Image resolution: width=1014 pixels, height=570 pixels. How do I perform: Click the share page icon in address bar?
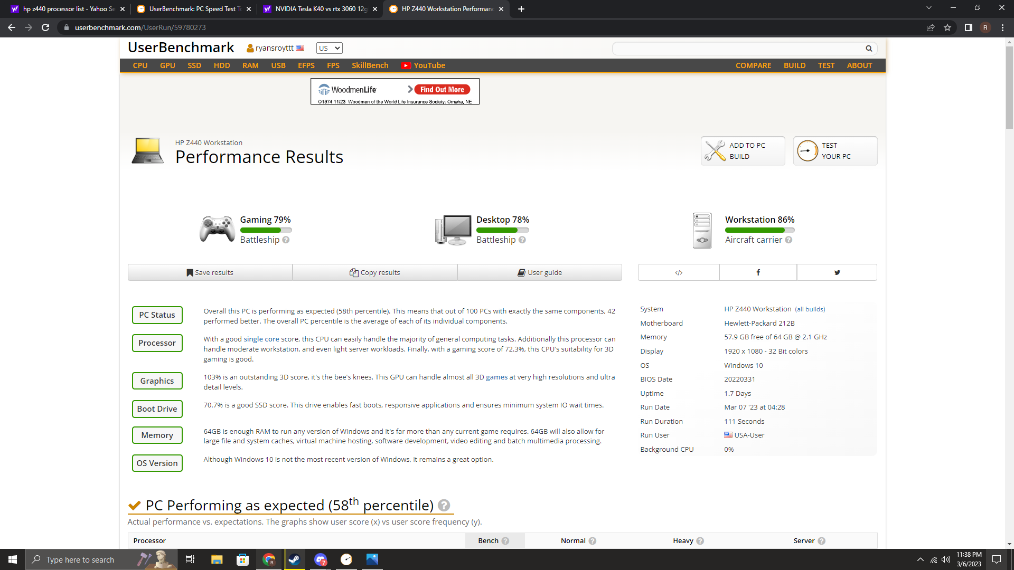click(931, 27)
